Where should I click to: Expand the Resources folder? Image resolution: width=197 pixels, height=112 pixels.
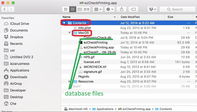tap(70, 82)
